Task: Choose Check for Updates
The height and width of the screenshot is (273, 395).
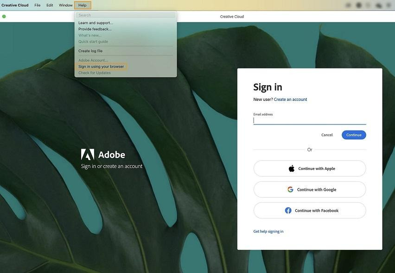Action: click(95, 73)
